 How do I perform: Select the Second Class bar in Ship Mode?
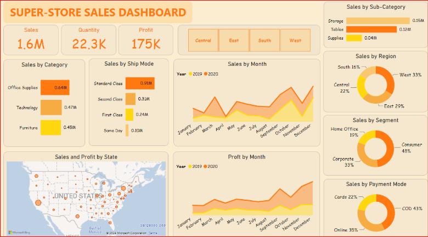click(x=130, y=99)
